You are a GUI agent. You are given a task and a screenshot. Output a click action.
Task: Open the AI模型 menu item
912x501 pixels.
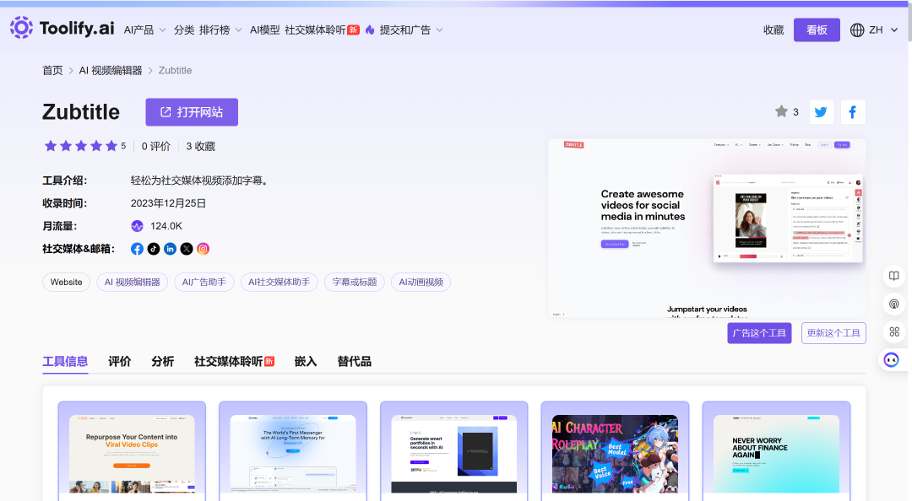coord(264,30)
